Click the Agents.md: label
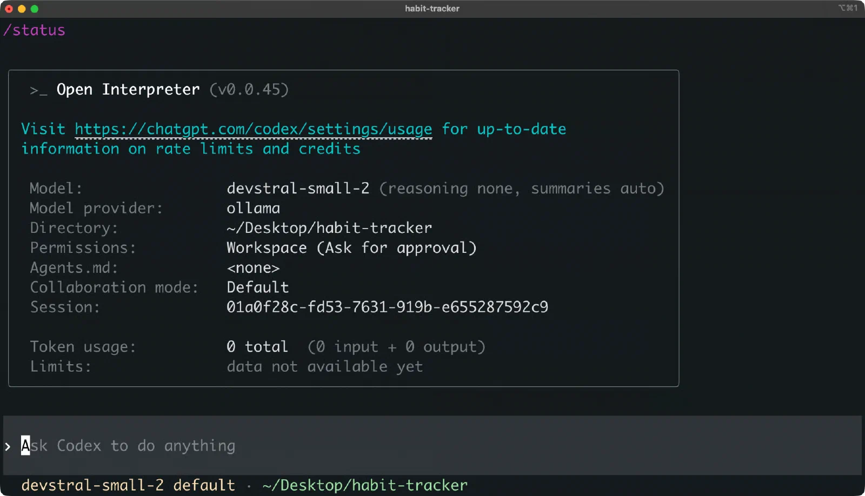The width and height of the screenshot is (865, 496). (x=74, y=268)
